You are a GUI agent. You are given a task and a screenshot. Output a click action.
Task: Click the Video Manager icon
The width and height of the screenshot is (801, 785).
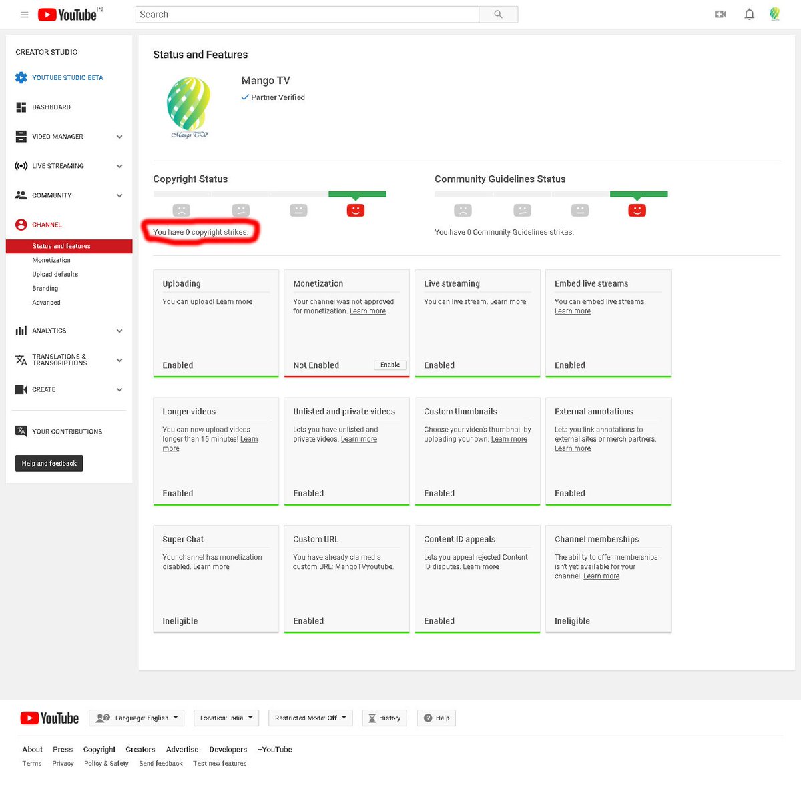click(21, 136)
